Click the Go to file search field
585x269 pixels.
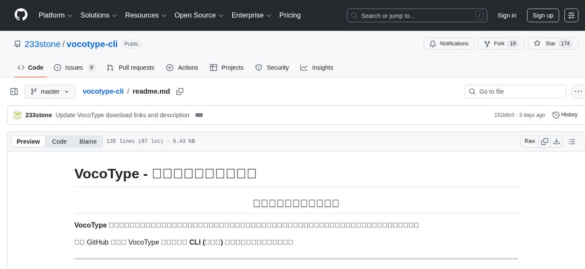[x=515, y=91]
